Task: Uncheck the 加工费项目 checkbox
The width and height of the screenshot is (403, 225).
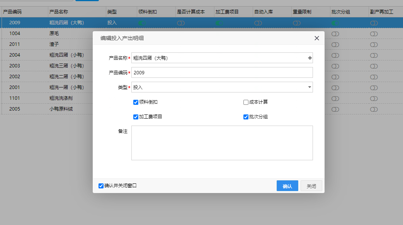Action: [136, 117]
